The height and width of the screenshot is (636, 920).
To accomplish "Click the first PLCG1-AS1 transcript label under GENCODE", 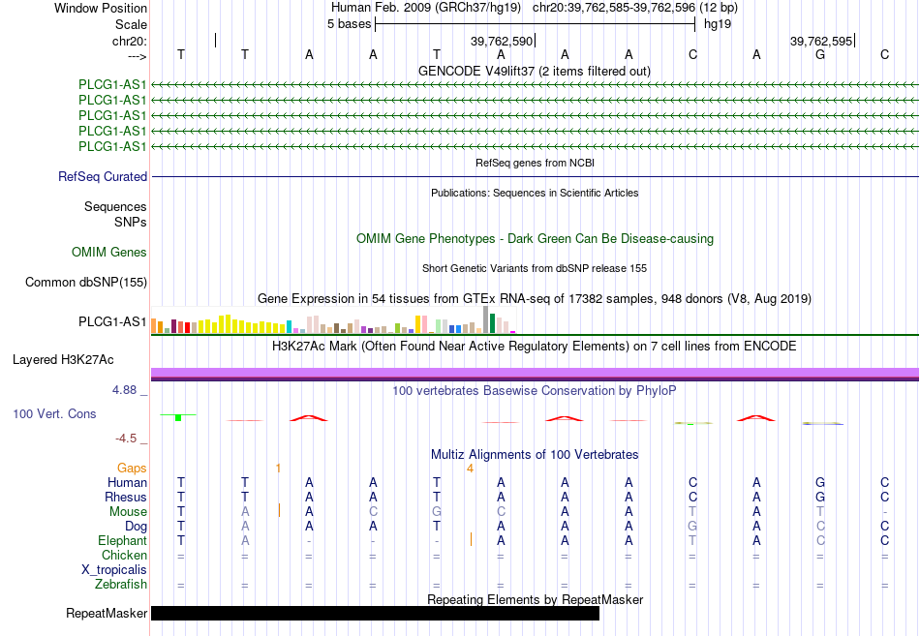I will 112,84.
